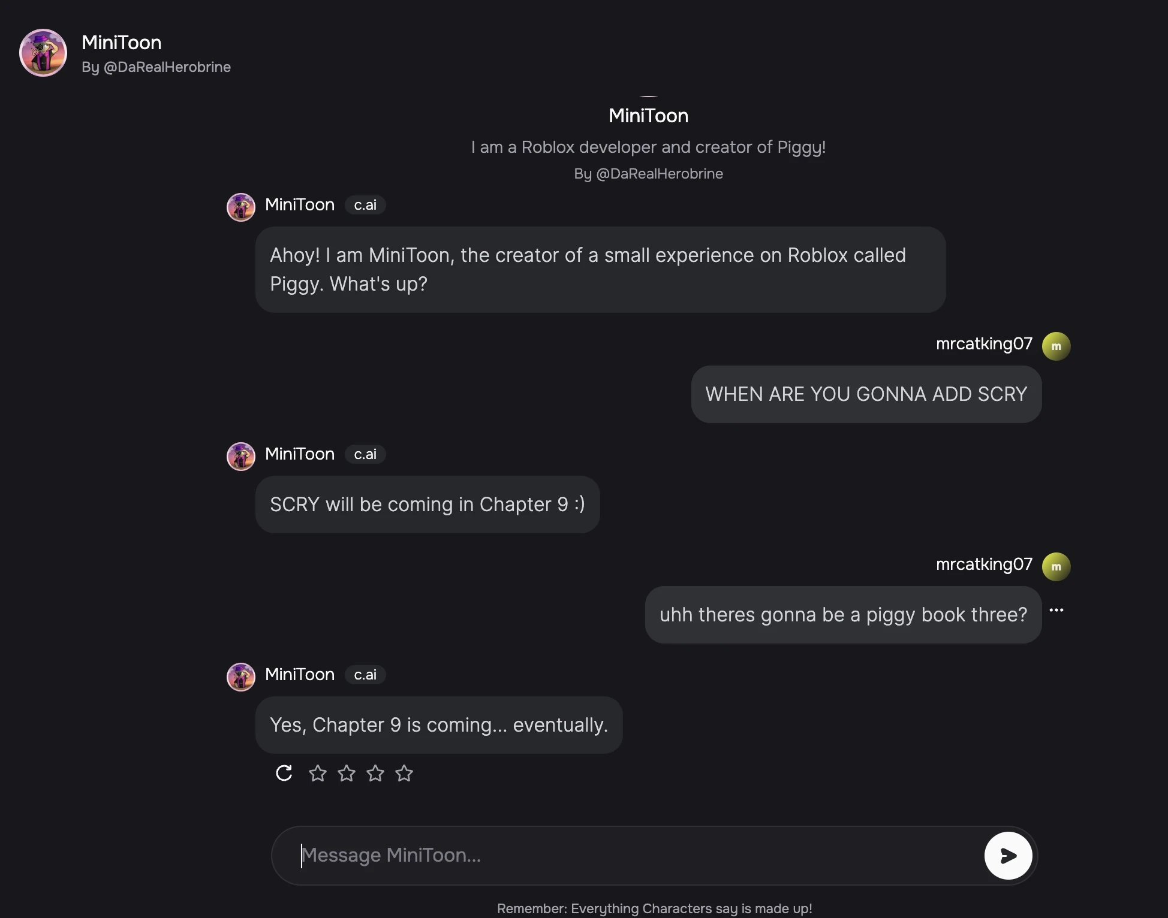Image resolution: width=1168 pixels, height=918 pixels.
Task: Rate the reply one star
Action: pos(317,773)
